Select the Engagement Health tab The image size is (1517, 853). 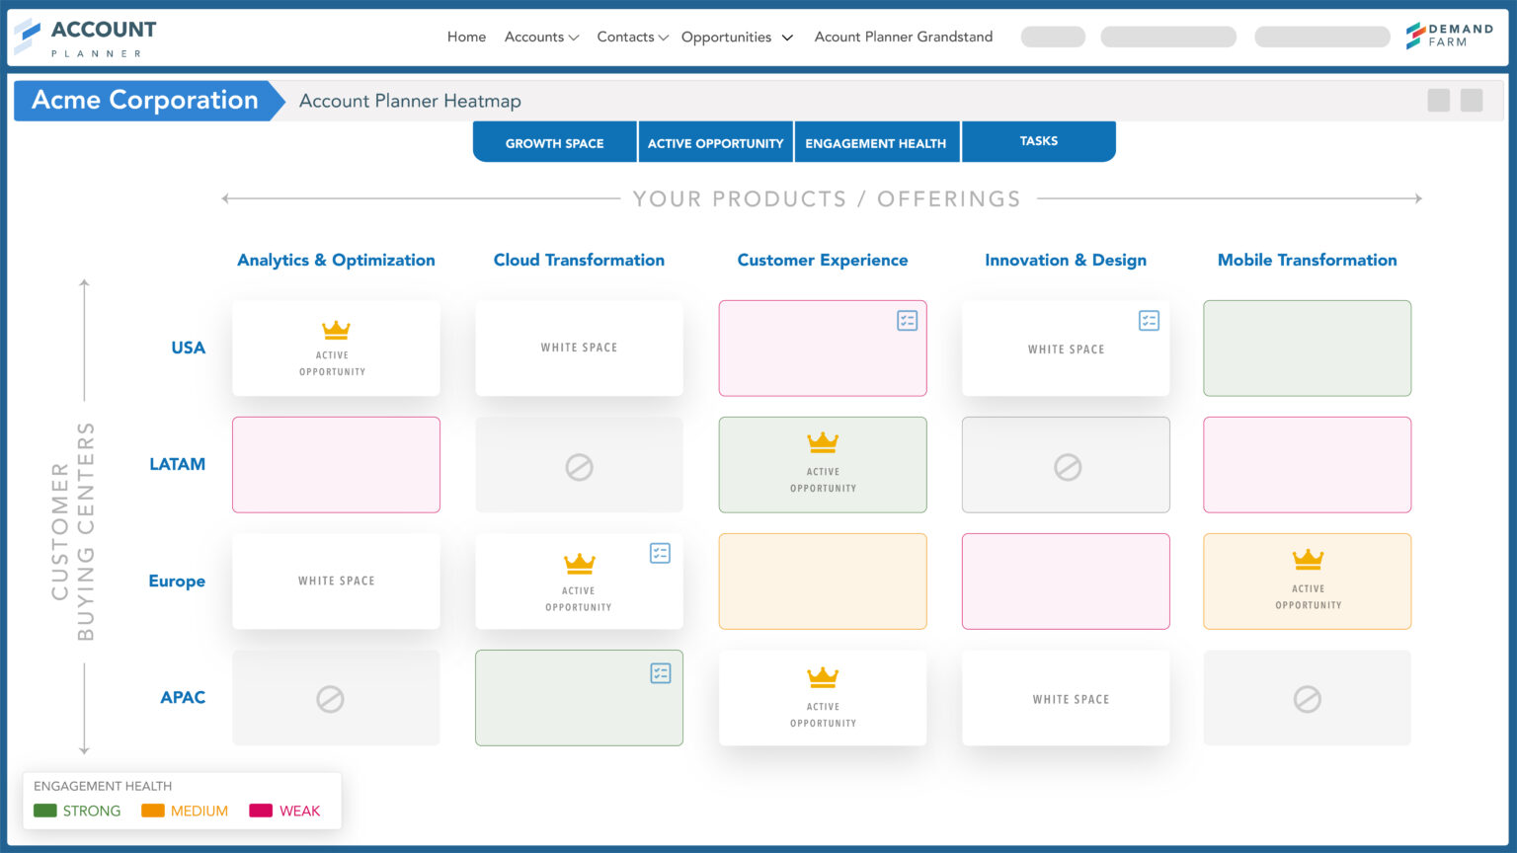876,142
